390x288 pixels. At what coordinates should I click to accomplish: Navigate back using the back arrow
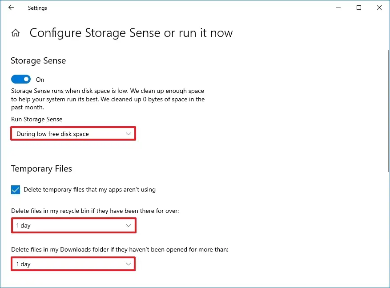11,8
